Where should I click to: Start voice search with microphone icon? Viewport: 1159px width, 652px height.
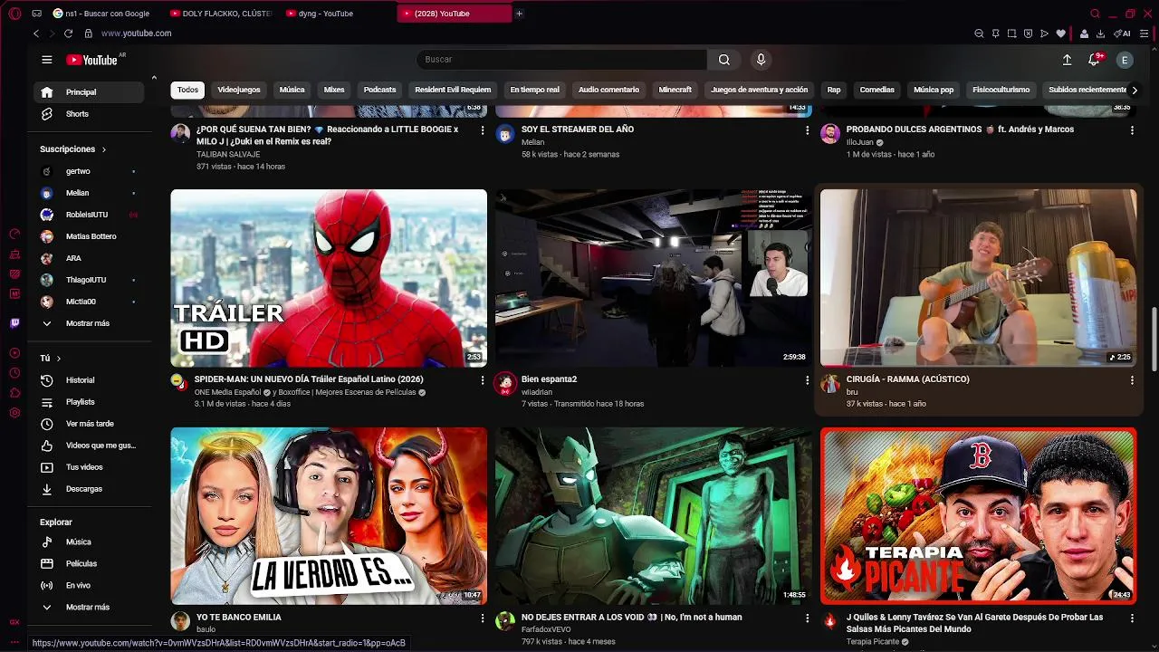761,60
